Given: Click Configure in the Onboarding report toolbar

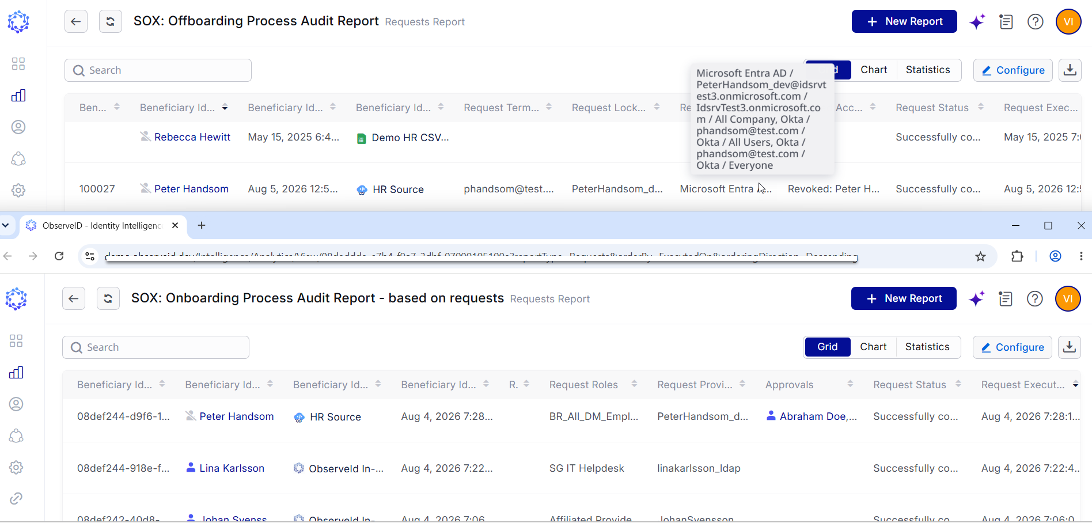Looking at the screenshot, I should [1013, 347].
